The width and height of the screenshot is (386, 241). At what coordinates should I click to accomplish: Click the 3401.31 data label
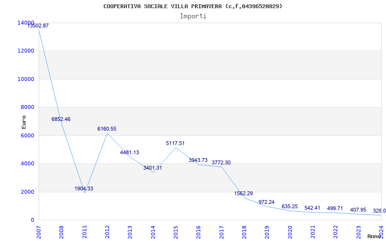pyautogui.click(x=152, y=168)
